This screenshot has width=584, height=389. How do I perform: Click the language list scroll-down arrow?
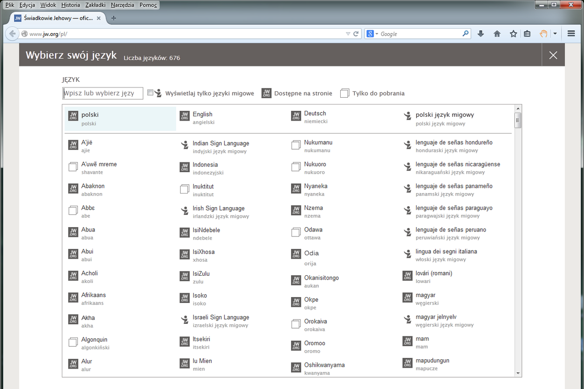point(518,373)
